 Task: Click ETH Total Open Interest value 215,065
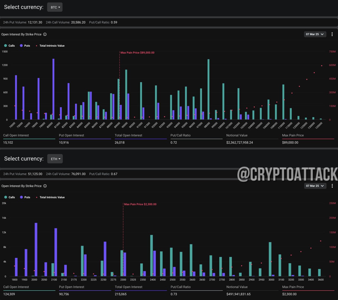121,294
